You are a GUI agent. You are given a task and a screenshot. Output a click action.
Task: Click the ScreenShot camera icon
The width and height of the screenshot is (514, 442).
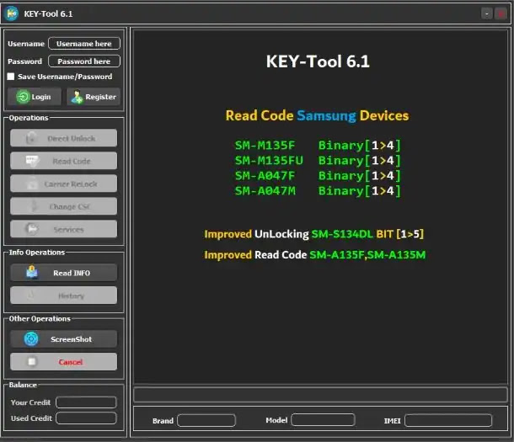[x=31, y=338]
